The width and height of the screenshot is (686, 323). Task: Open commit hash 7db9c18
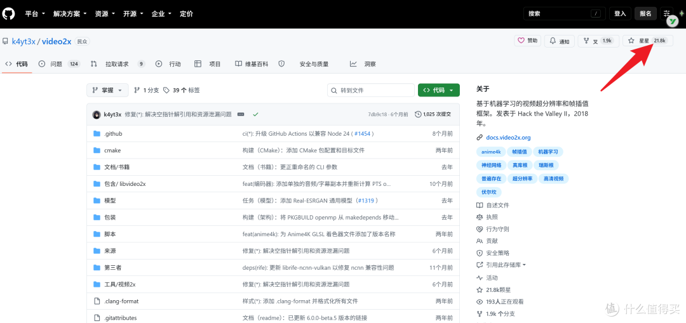[377, 114]
